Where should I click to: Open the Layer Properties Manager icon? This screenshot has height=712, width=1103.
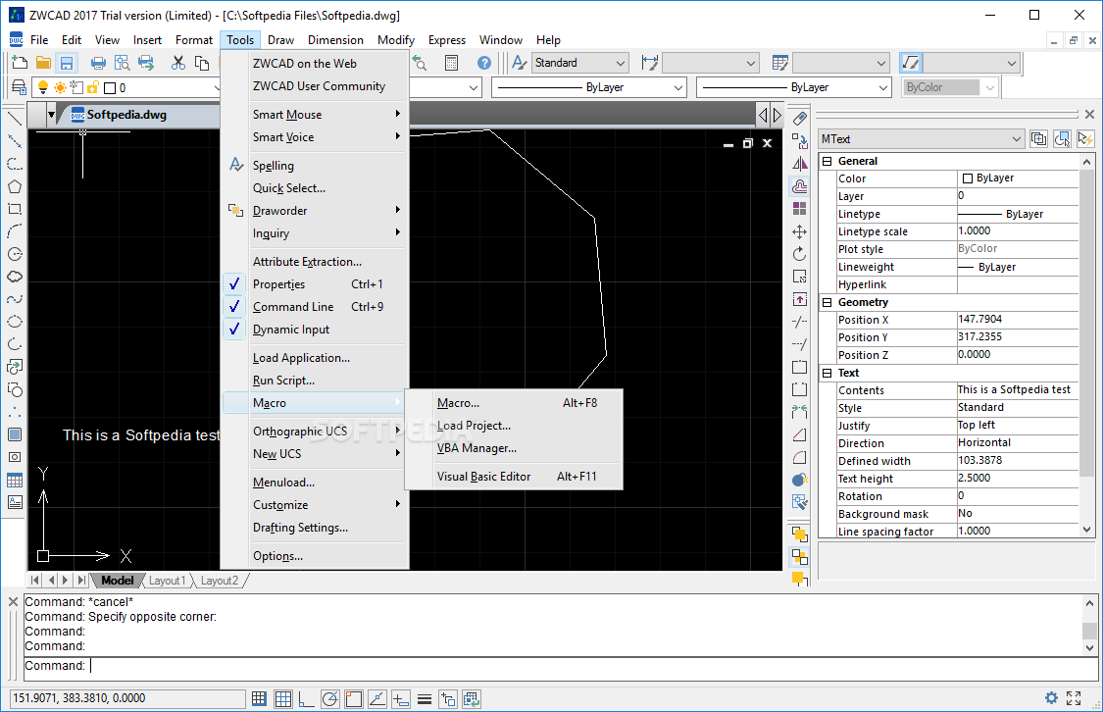coord(20,87)
